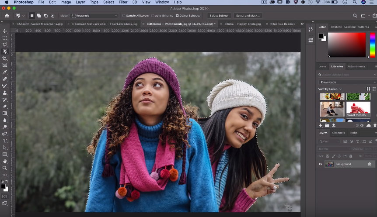This screenshot has width=377, height=217.
Task: Select the History Brush tool
Action: click(x=5, y=100)
